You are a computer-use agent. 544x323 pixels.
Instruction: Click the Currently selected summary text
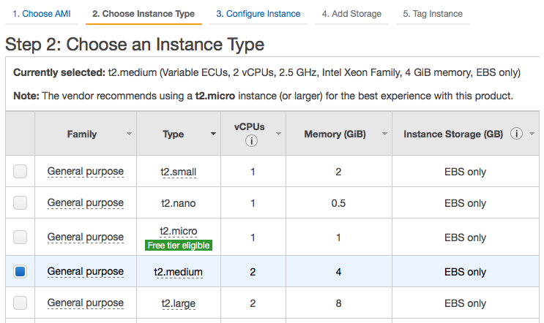(x=267, y=72)
